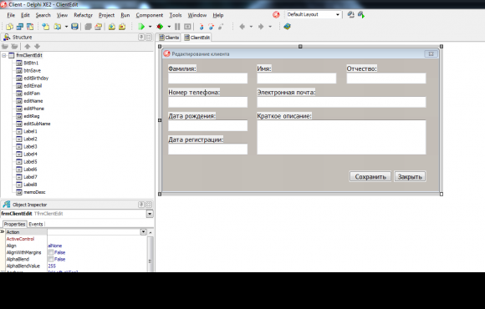Screen dimensions: 485x309
Task: Click the move-down arrow in Structure panel
Action: click(x=37, y=47)
